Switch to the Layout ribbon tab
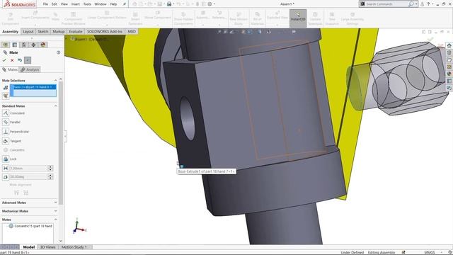Screen dimensions: 453x255 pyautogui.click(x=28, y=31)
